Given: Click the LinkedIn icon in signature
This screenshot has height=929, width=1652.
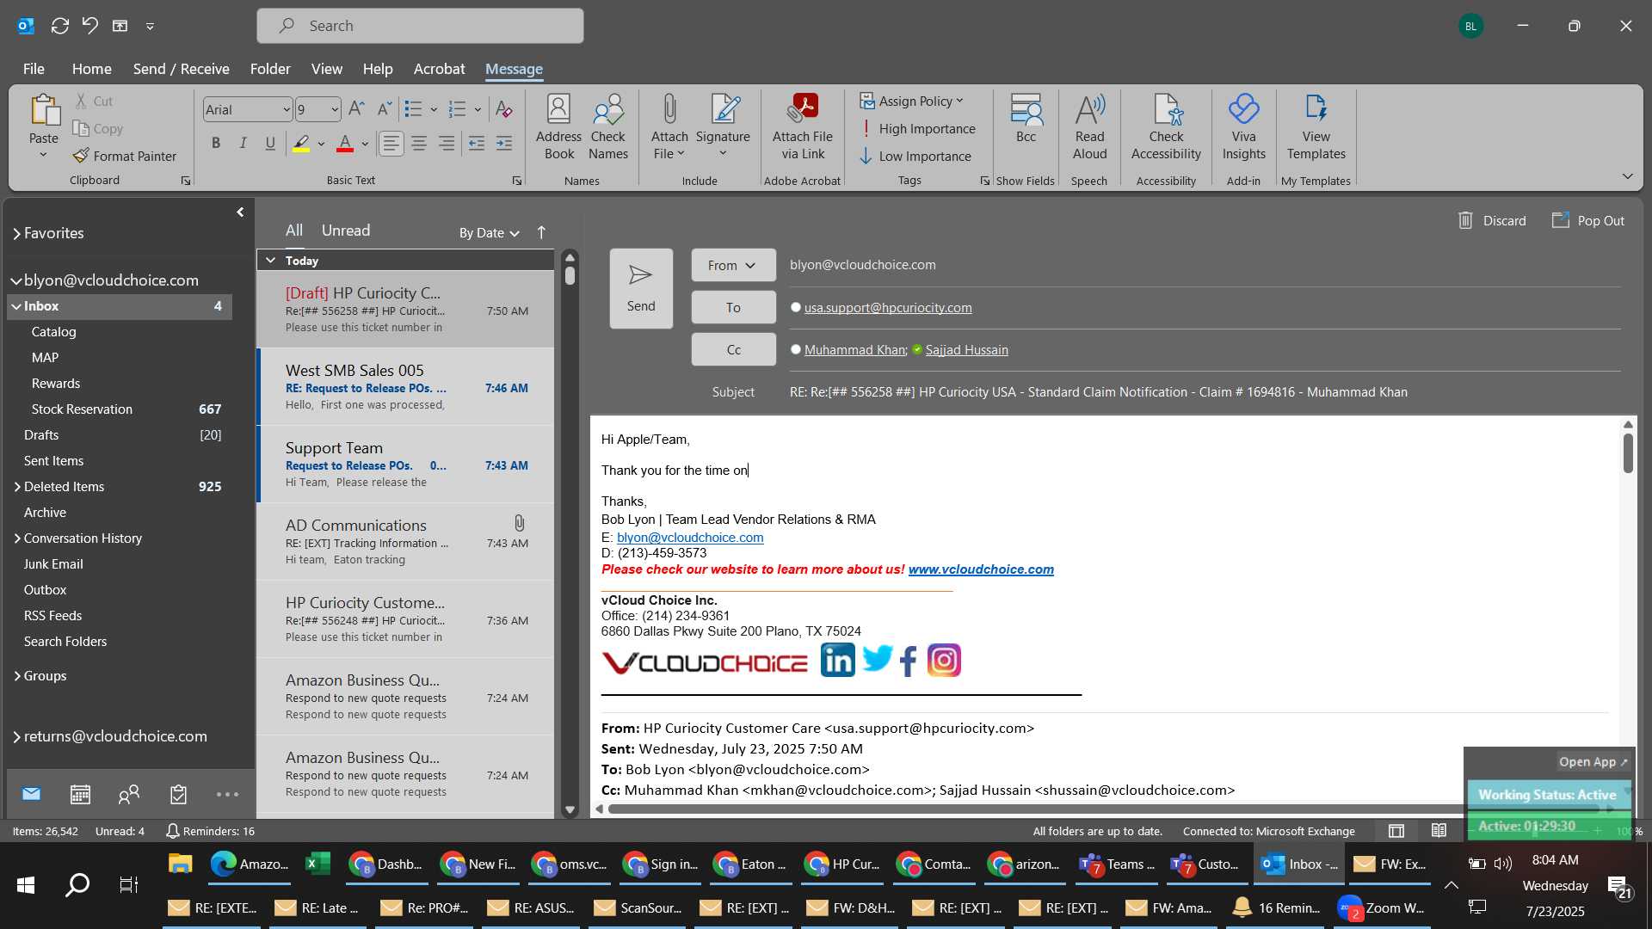Looking at the screenshot, I should coord(837,660).
